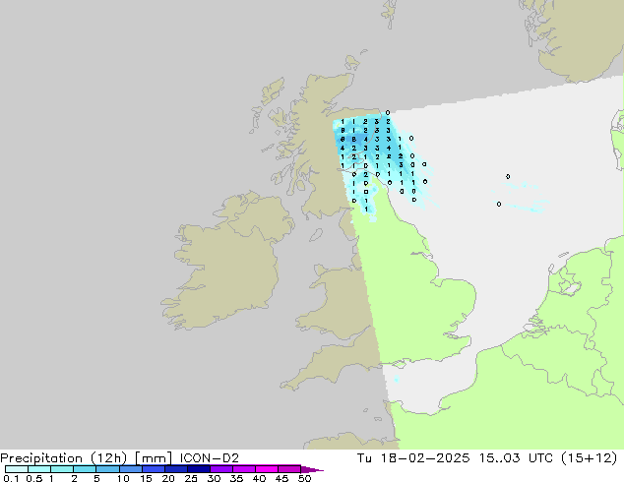Choose the 20–25 mm dark blue swatch

[x=175, y=469]
